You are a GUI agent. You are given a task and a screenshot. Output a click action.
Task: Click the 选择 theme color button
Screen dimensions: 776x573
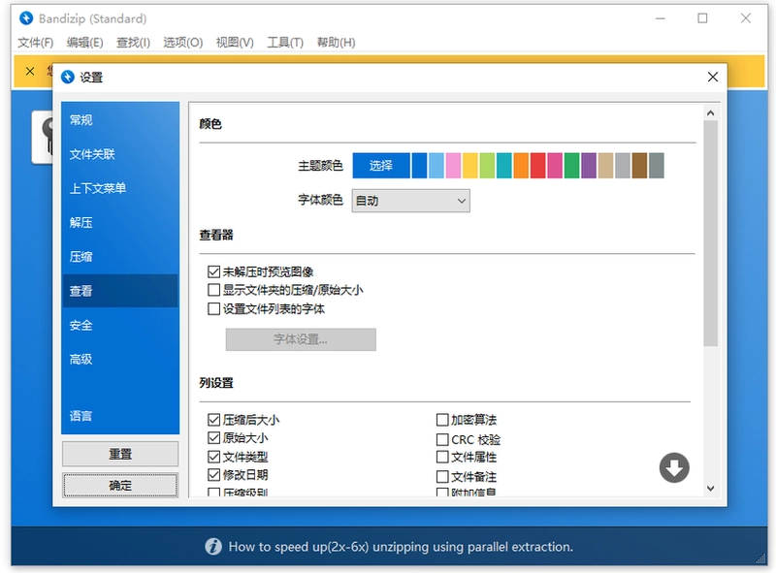pyautogui.click(x=381, y=165)
